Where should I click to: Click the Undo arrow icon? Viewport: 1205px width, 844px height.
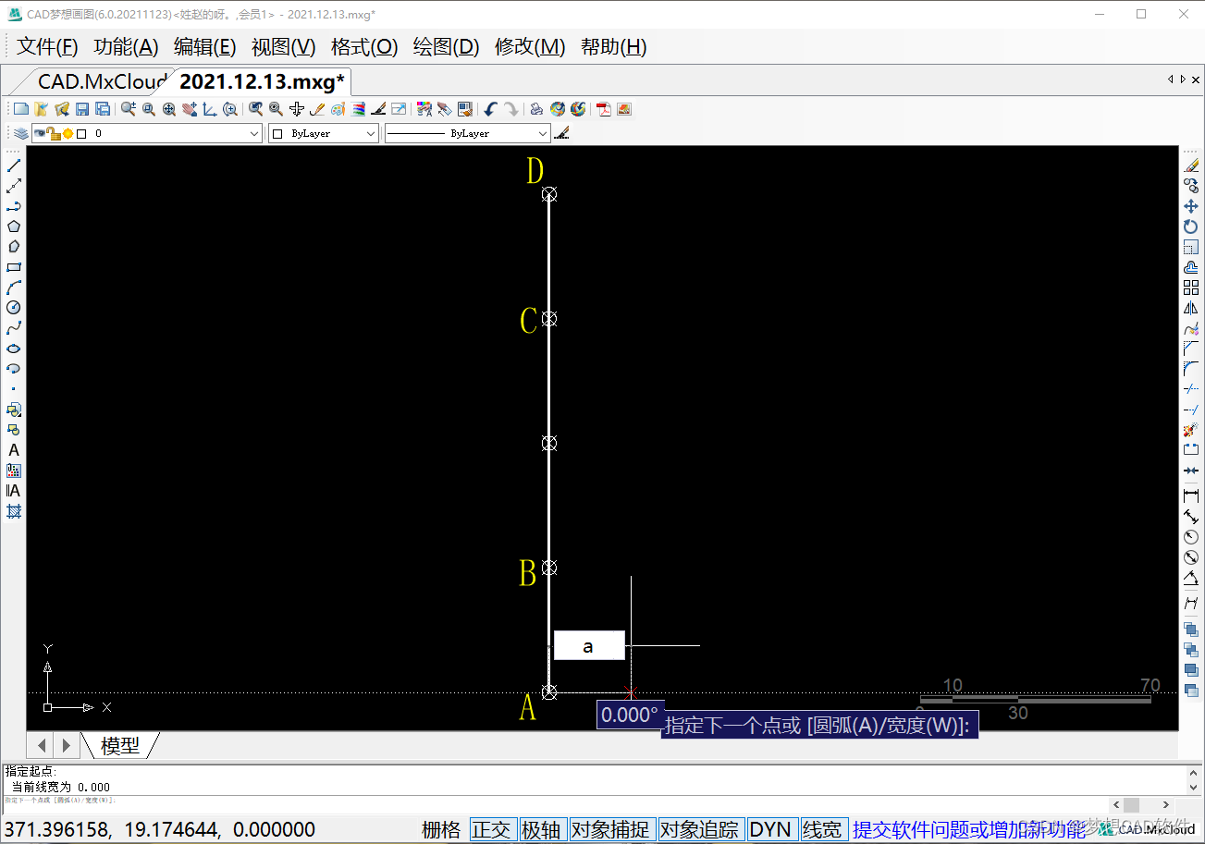[490, 109]
